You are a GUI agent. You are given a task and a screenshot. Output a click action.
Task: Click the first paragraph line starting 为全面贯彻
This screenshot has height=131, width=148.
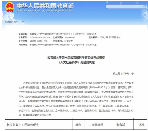[x=78, y=83]
